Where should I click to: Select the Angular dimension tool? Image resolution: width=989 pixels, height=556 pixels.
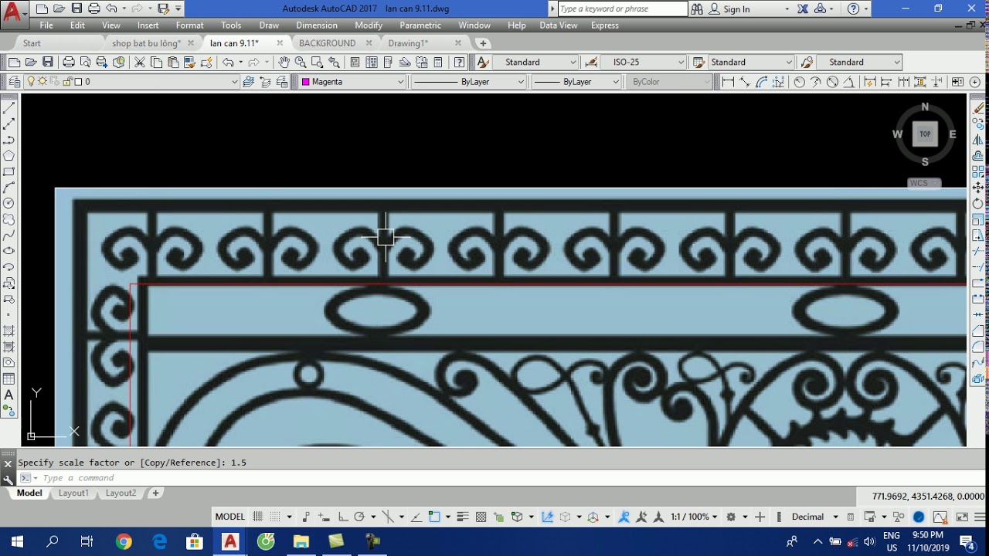point(848,82)
